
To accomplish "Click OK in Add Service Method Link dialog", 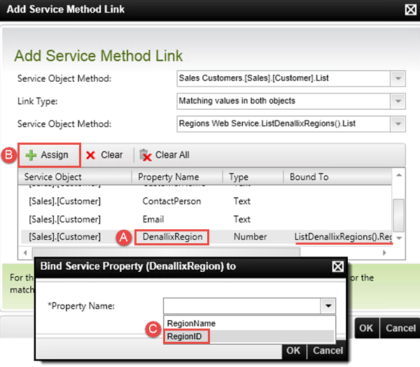I will tap(366, 328).
